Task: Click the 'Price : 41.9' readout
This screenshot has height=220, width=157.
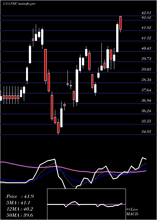Action: coord(20,196)
